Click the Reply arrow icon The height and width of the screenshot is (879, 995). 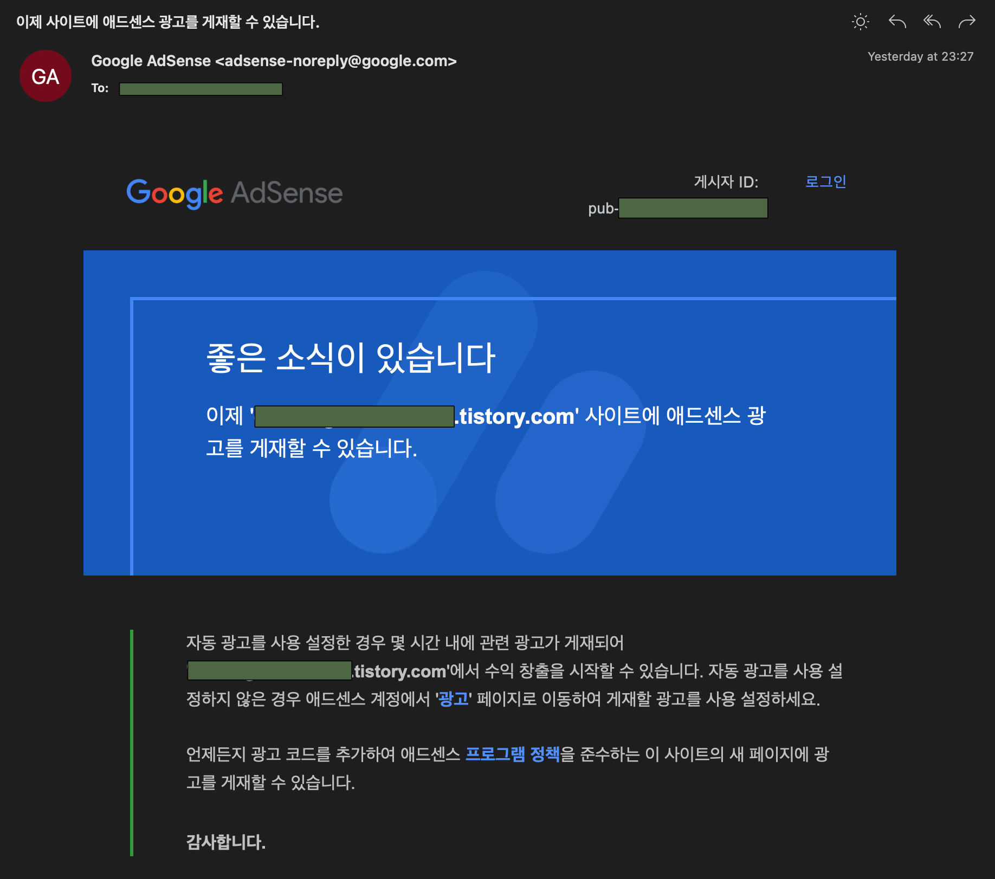(897, 22)
